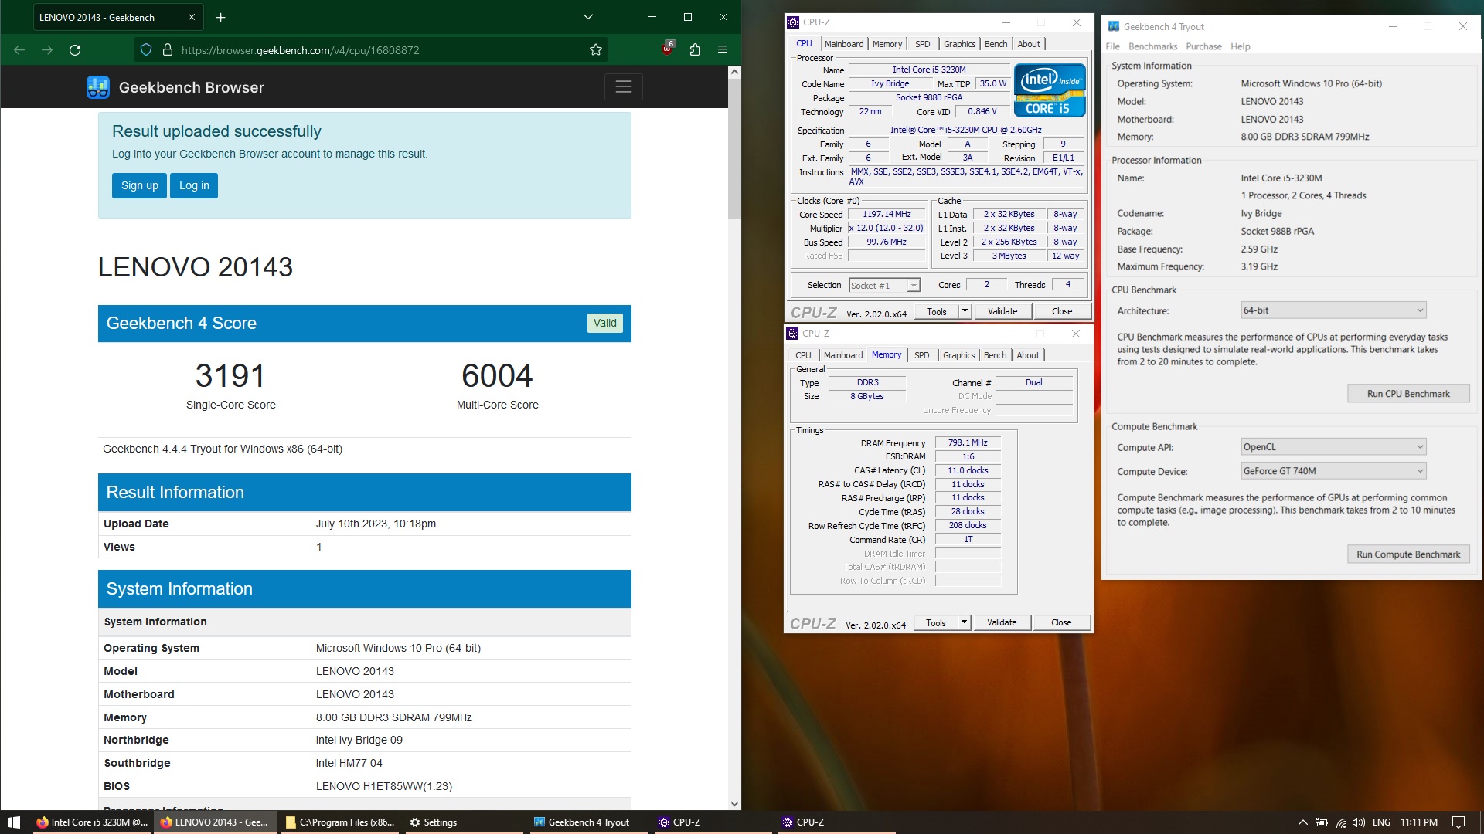Open the Compute Device GeForce GT 740M dropdown
The image size is (1484, 834).
coord(1333,471)
